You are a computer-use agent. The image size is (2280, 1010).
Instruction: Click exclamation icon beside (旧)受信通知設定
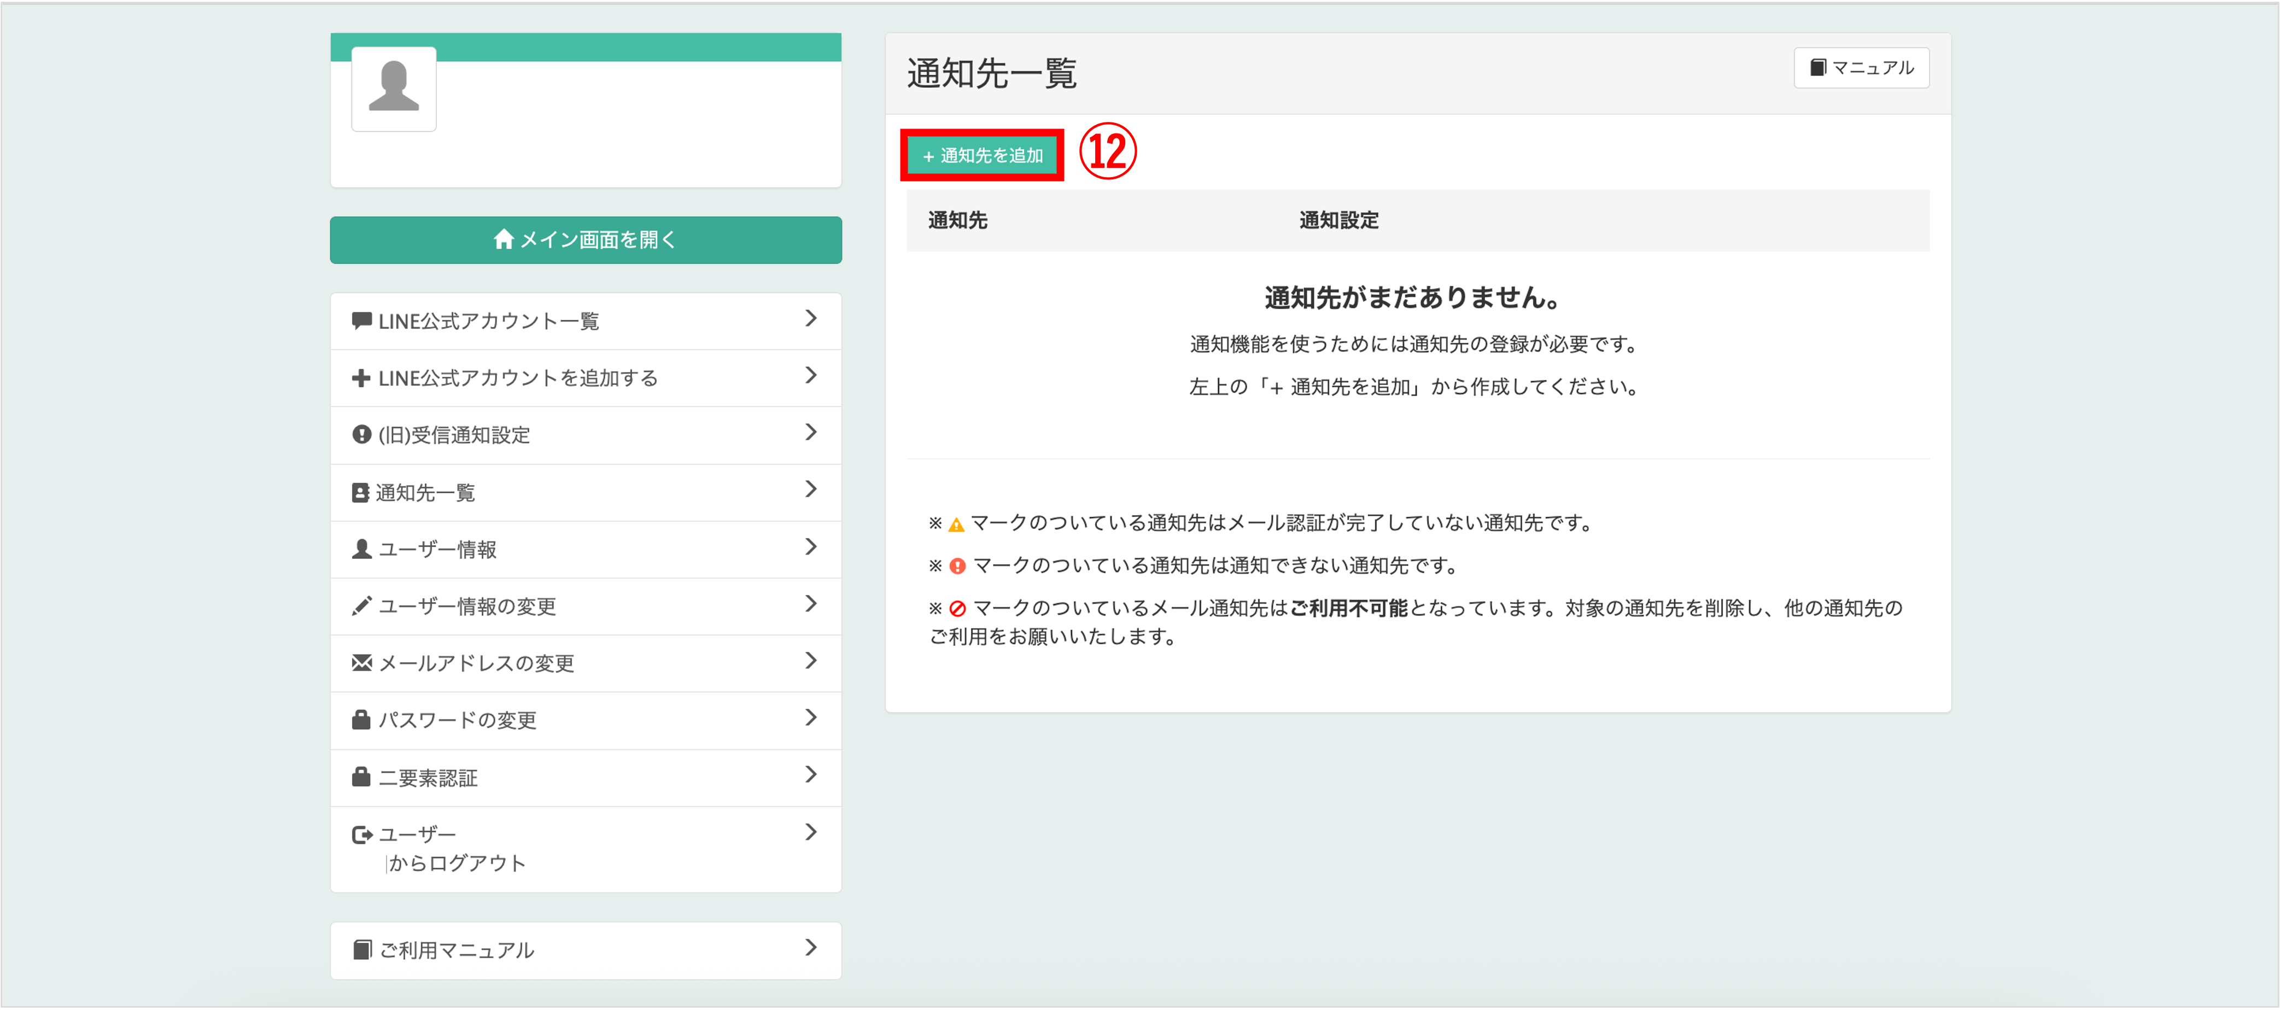361,435
